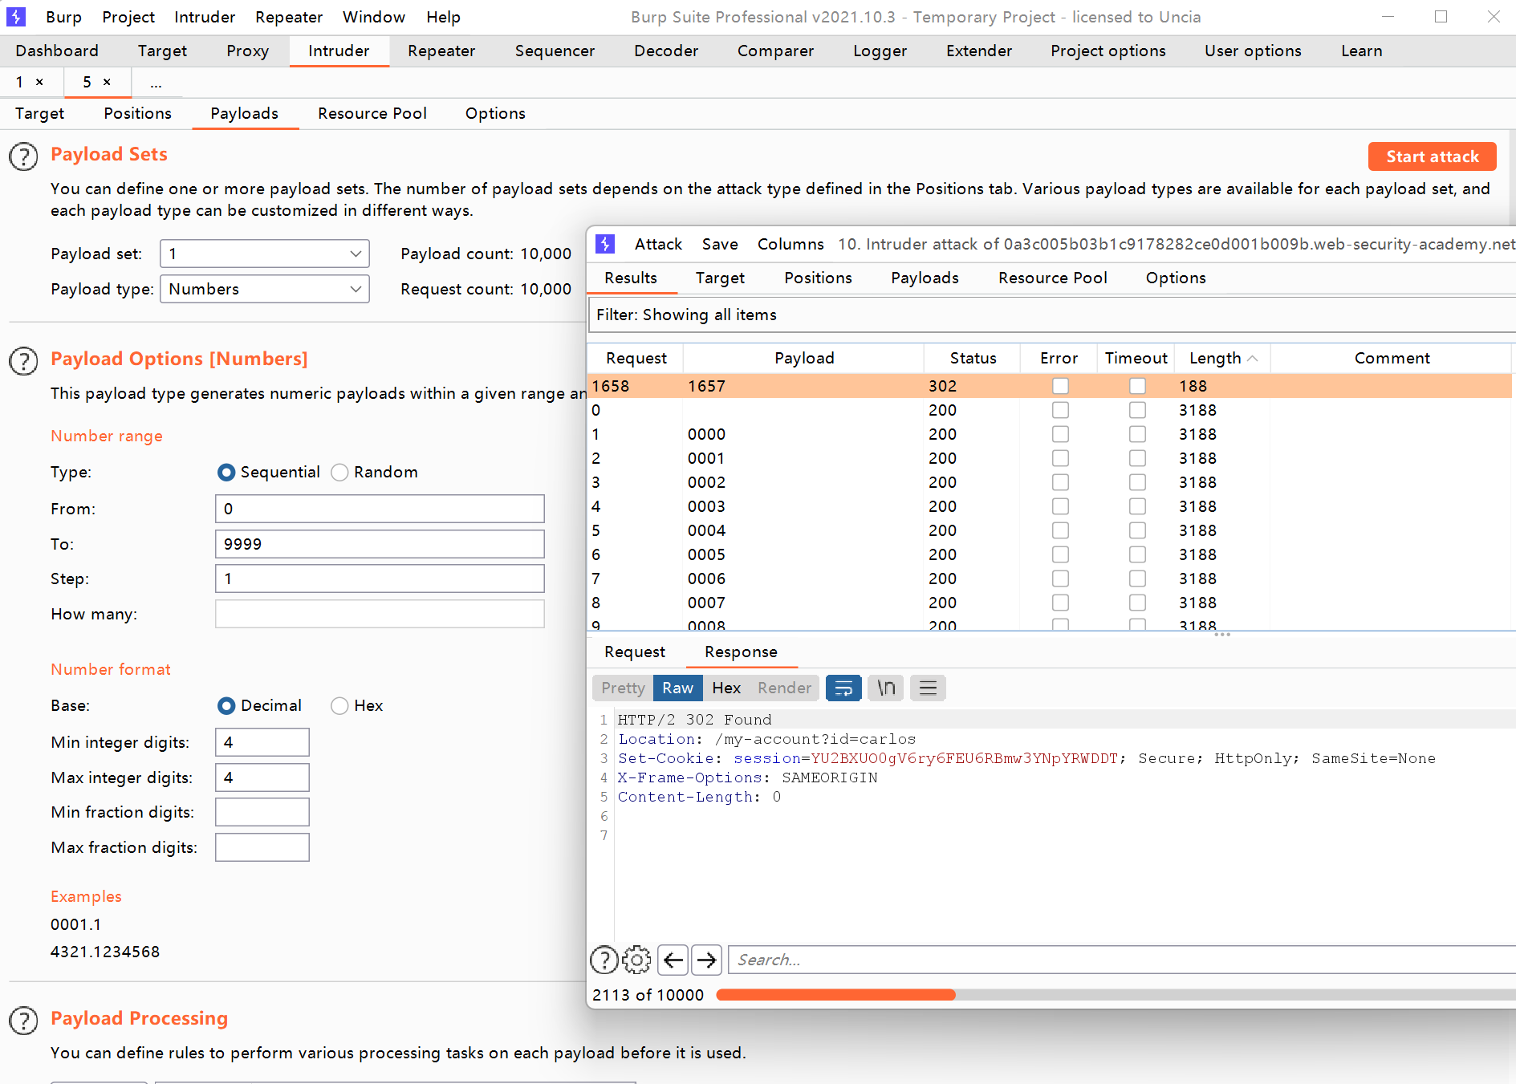The width and height of the screenshot is (1516, 1084).
Task: Click the Step number field
Action: coord(380,579)
